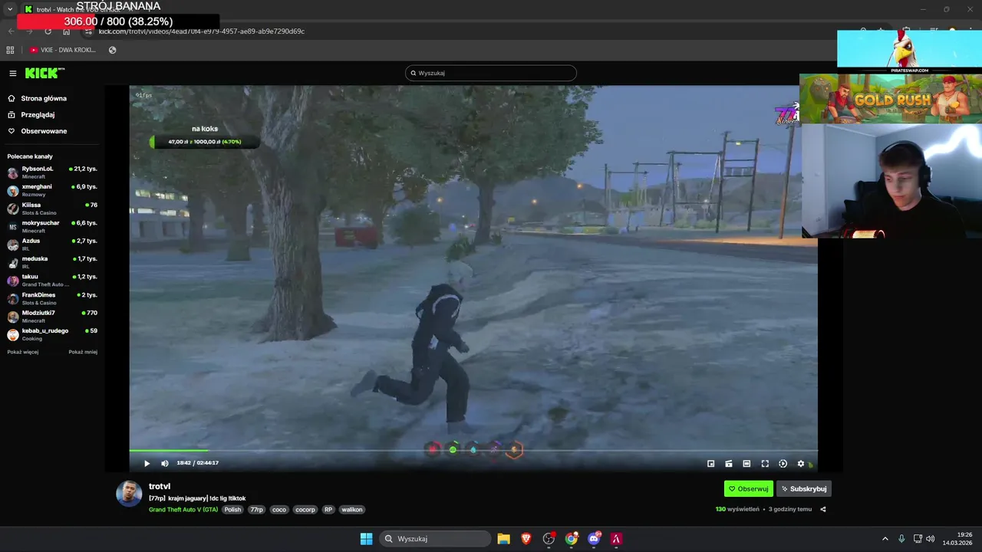The image size is (982, 552).
Task: Select the RP tag
Action: (x=328, y=509)
